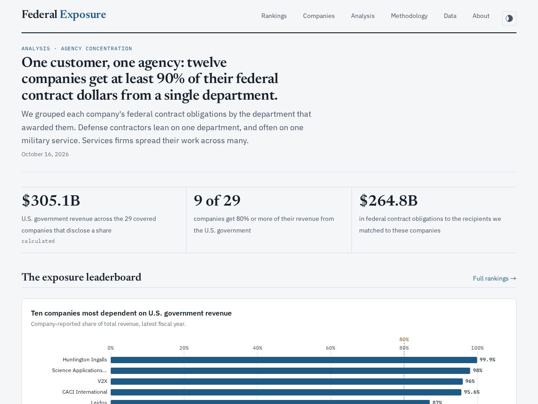Click the Science Applications bar
This screenshot has width=538, height=404.
(x=291, y=371)
